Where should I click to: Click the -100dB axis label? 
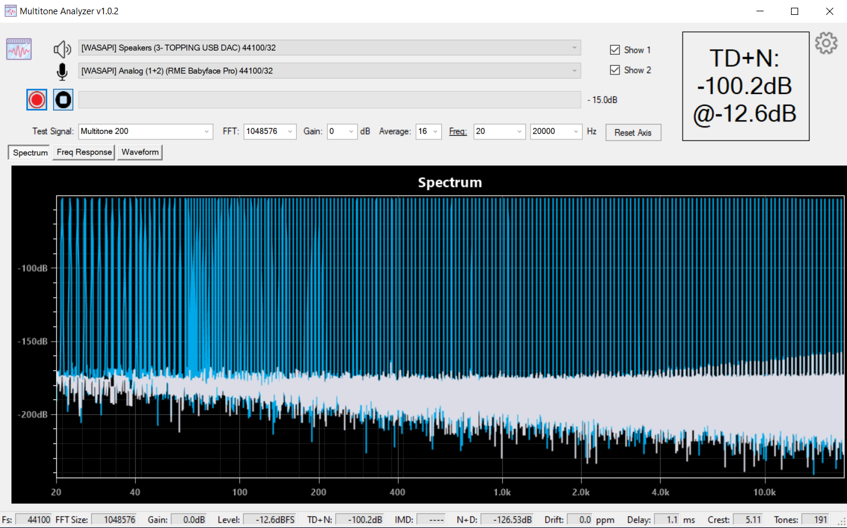pyautogui.click(x=33, y=268)
